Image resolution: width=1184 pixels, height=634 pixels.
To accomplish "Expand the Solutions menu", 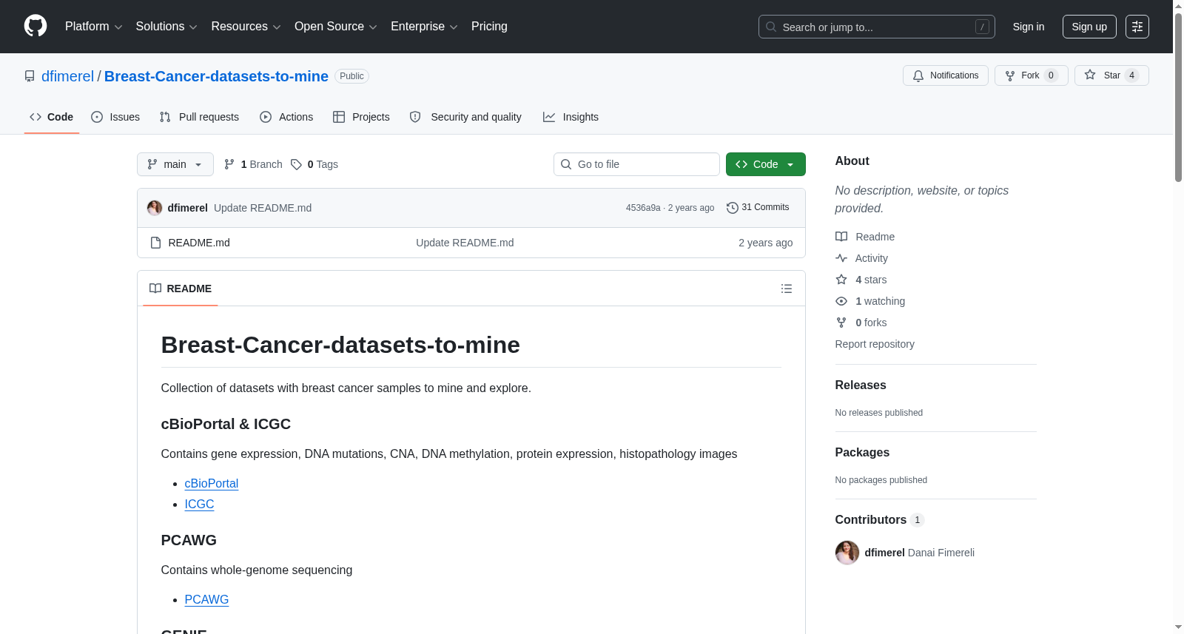I will tap(166, 27).
